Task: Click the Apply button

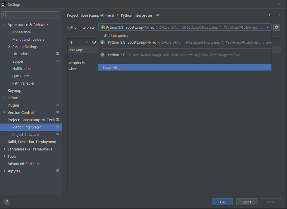Action: 271,202
